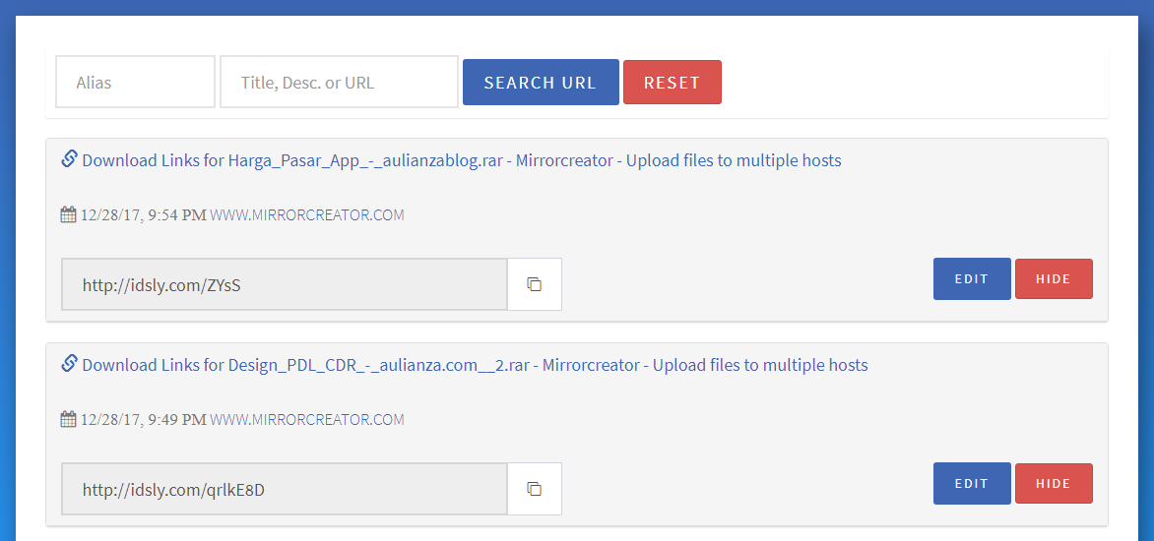Hide the idsly.com/ZYsS link

(1054, 278)
